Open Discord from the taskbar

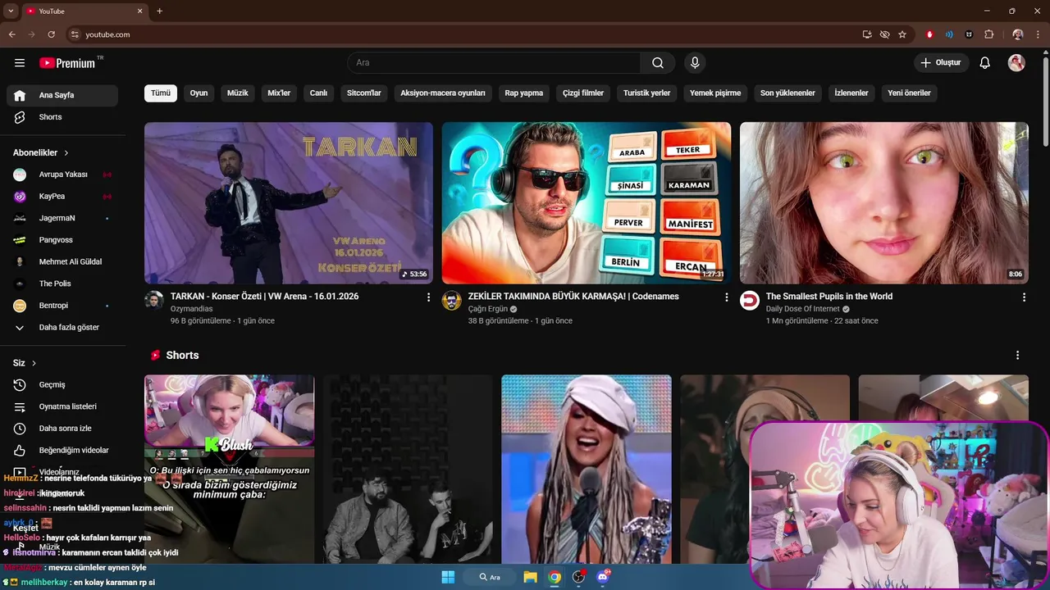click(604, 577)
